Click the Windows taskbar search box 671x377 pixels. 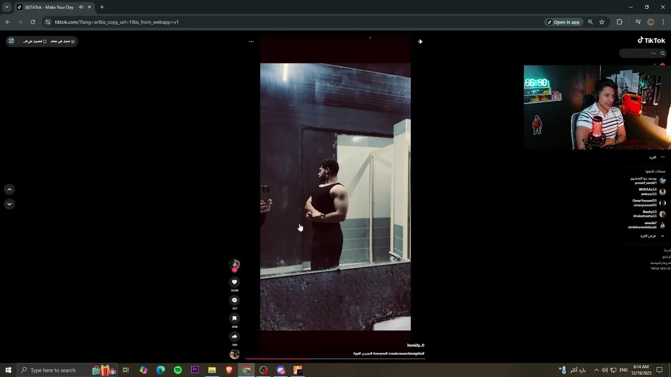[x=67, y=370]
